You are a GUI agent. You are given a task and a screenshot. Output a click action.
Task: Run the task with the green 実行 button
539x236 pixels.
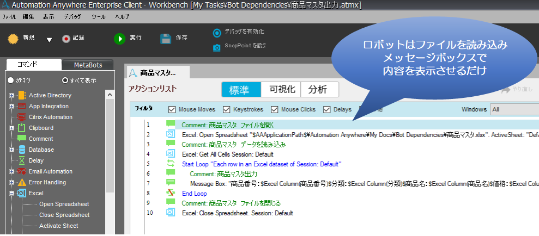[x=128, y=39]
